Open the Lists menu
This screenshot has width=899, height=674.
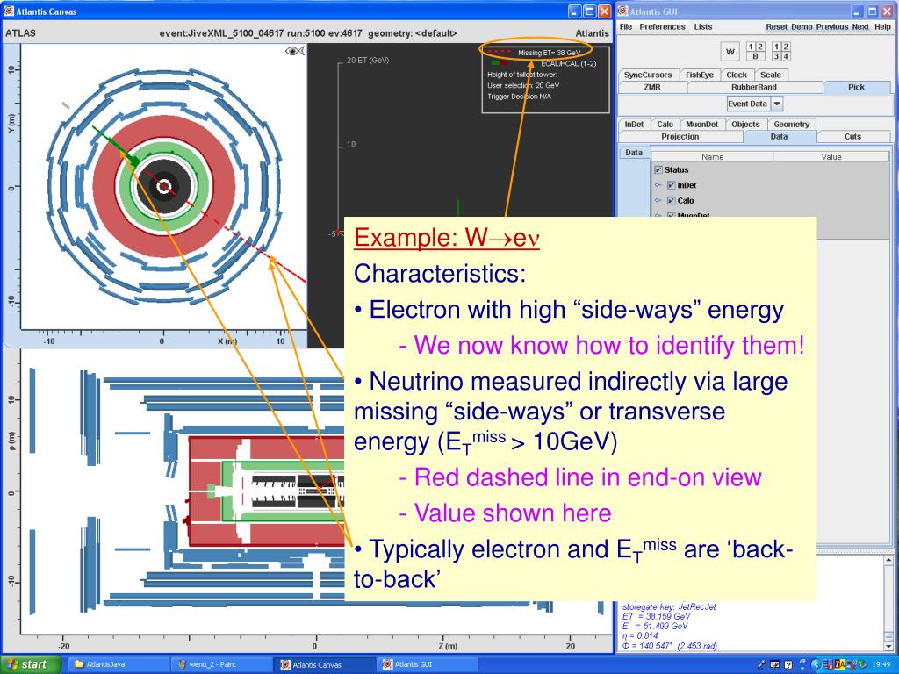click(703, 27)
